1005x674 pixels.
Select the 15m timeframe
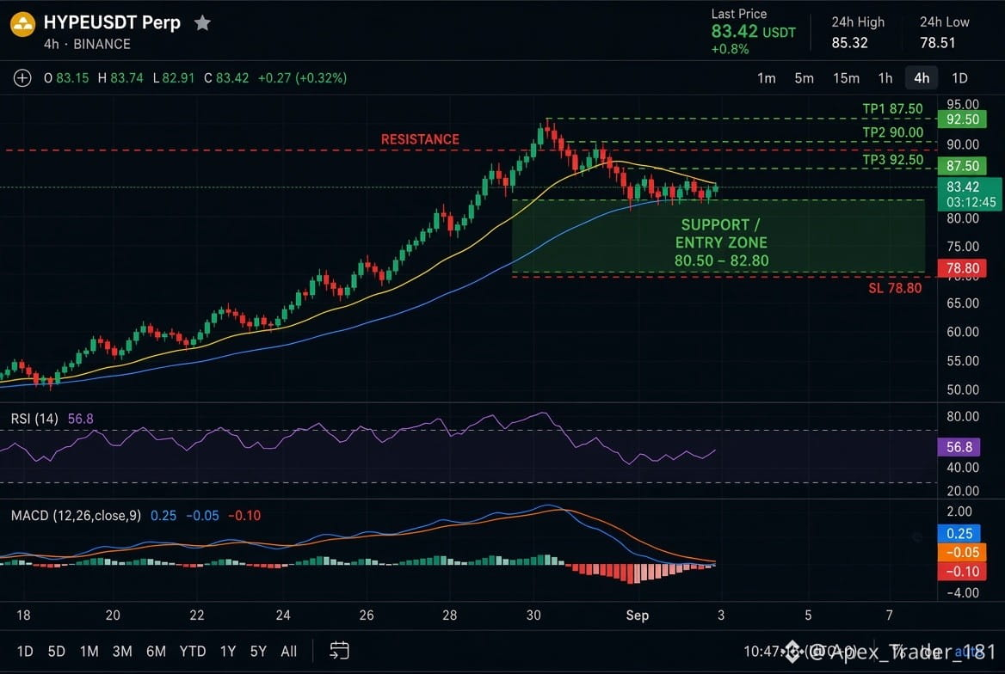[846, 78]
